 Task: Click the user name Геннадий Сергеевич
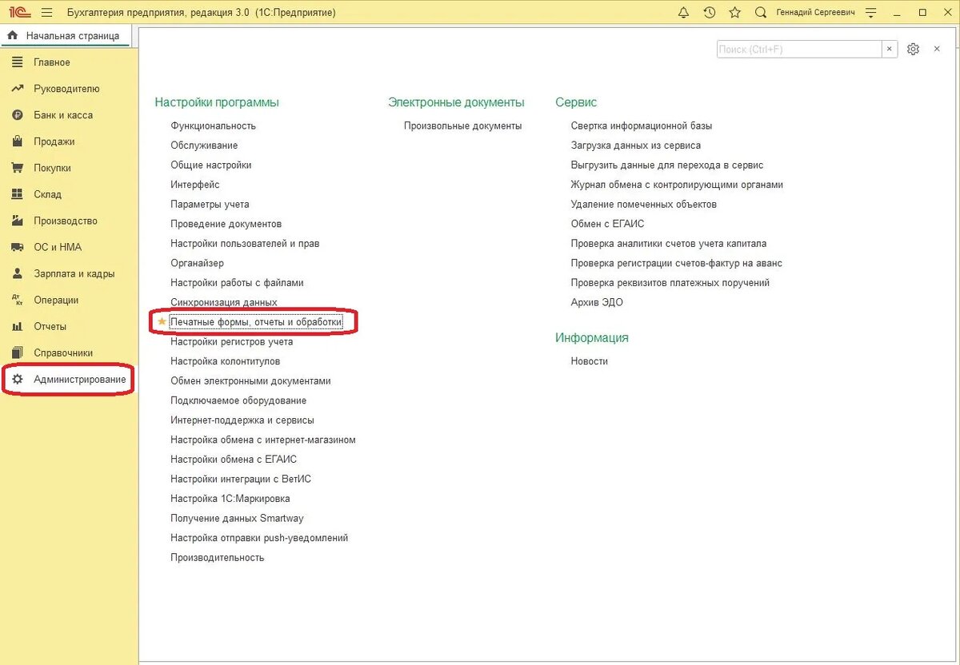pyautogui.click(x=815, y=13)
